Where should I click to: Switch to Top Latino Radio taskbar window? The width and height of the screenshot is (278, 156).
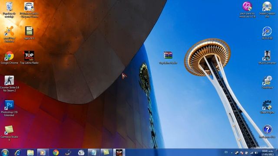119,153
